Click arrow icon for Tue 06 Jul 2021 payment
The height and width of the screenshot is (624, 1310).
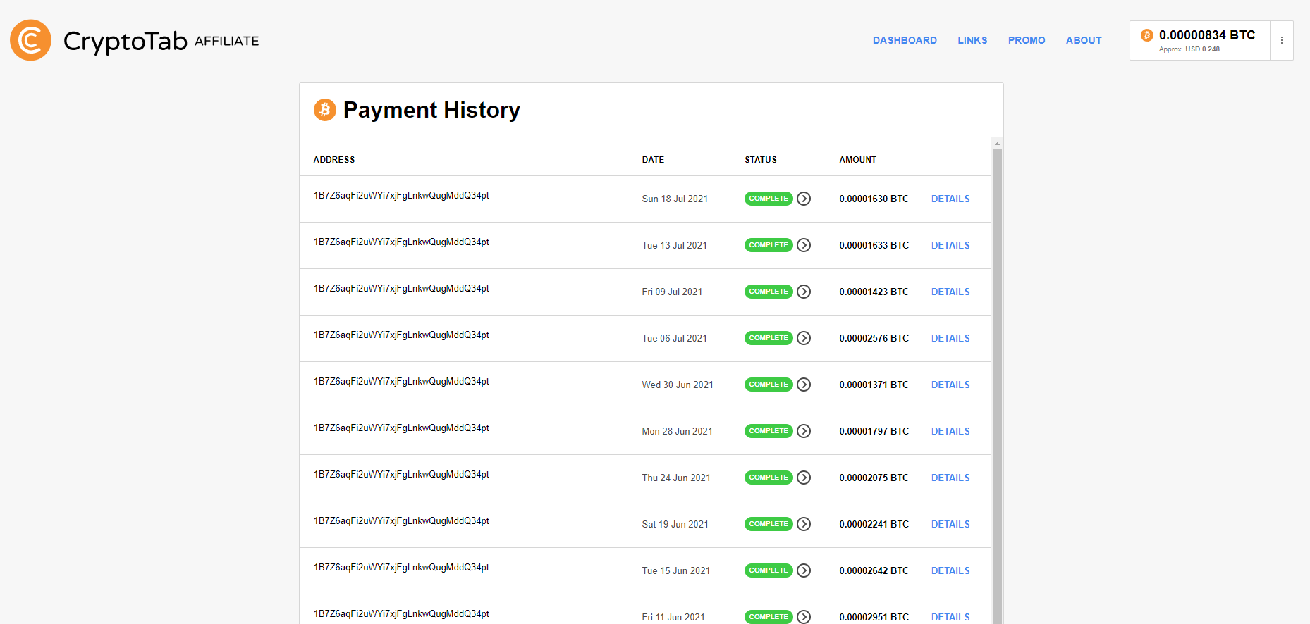coord(804,338)
